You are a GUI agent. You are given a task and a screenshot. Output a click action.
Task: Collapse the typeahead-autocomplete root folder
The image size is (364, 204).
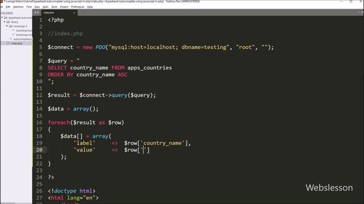2,18
